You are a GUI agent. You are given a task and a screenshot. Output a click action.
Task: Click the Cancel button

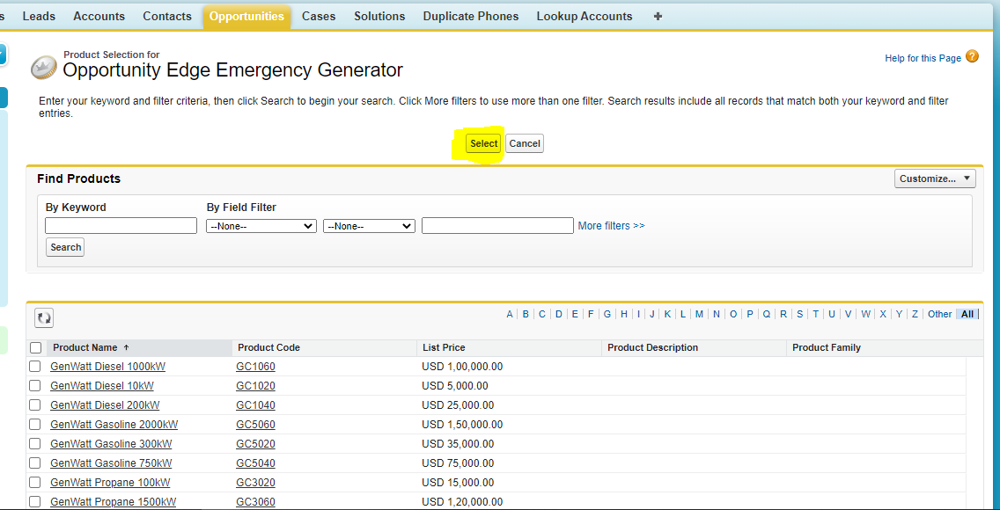525,143
